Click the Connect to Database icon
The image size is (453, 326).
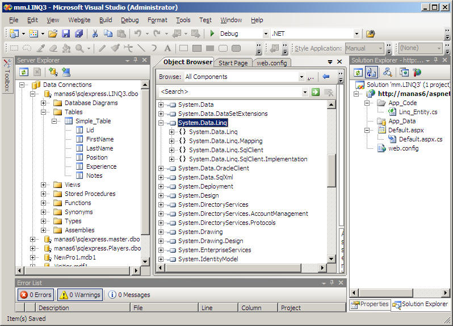[53, 72]
